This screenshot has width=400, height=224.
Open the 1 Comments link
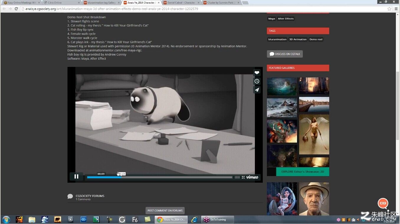point(83,199)
